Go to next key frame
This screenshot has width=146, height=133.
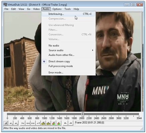coord(48,123)
